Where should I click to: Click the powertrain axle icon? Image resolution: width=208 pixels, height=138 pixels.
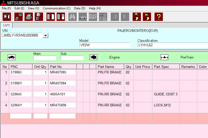(164, 57)
